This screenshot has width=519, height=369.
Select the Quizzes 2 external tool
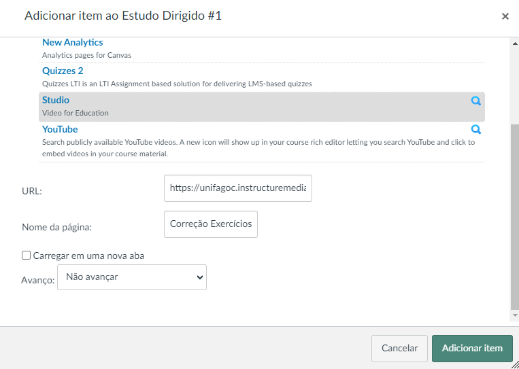coord(63,71)
